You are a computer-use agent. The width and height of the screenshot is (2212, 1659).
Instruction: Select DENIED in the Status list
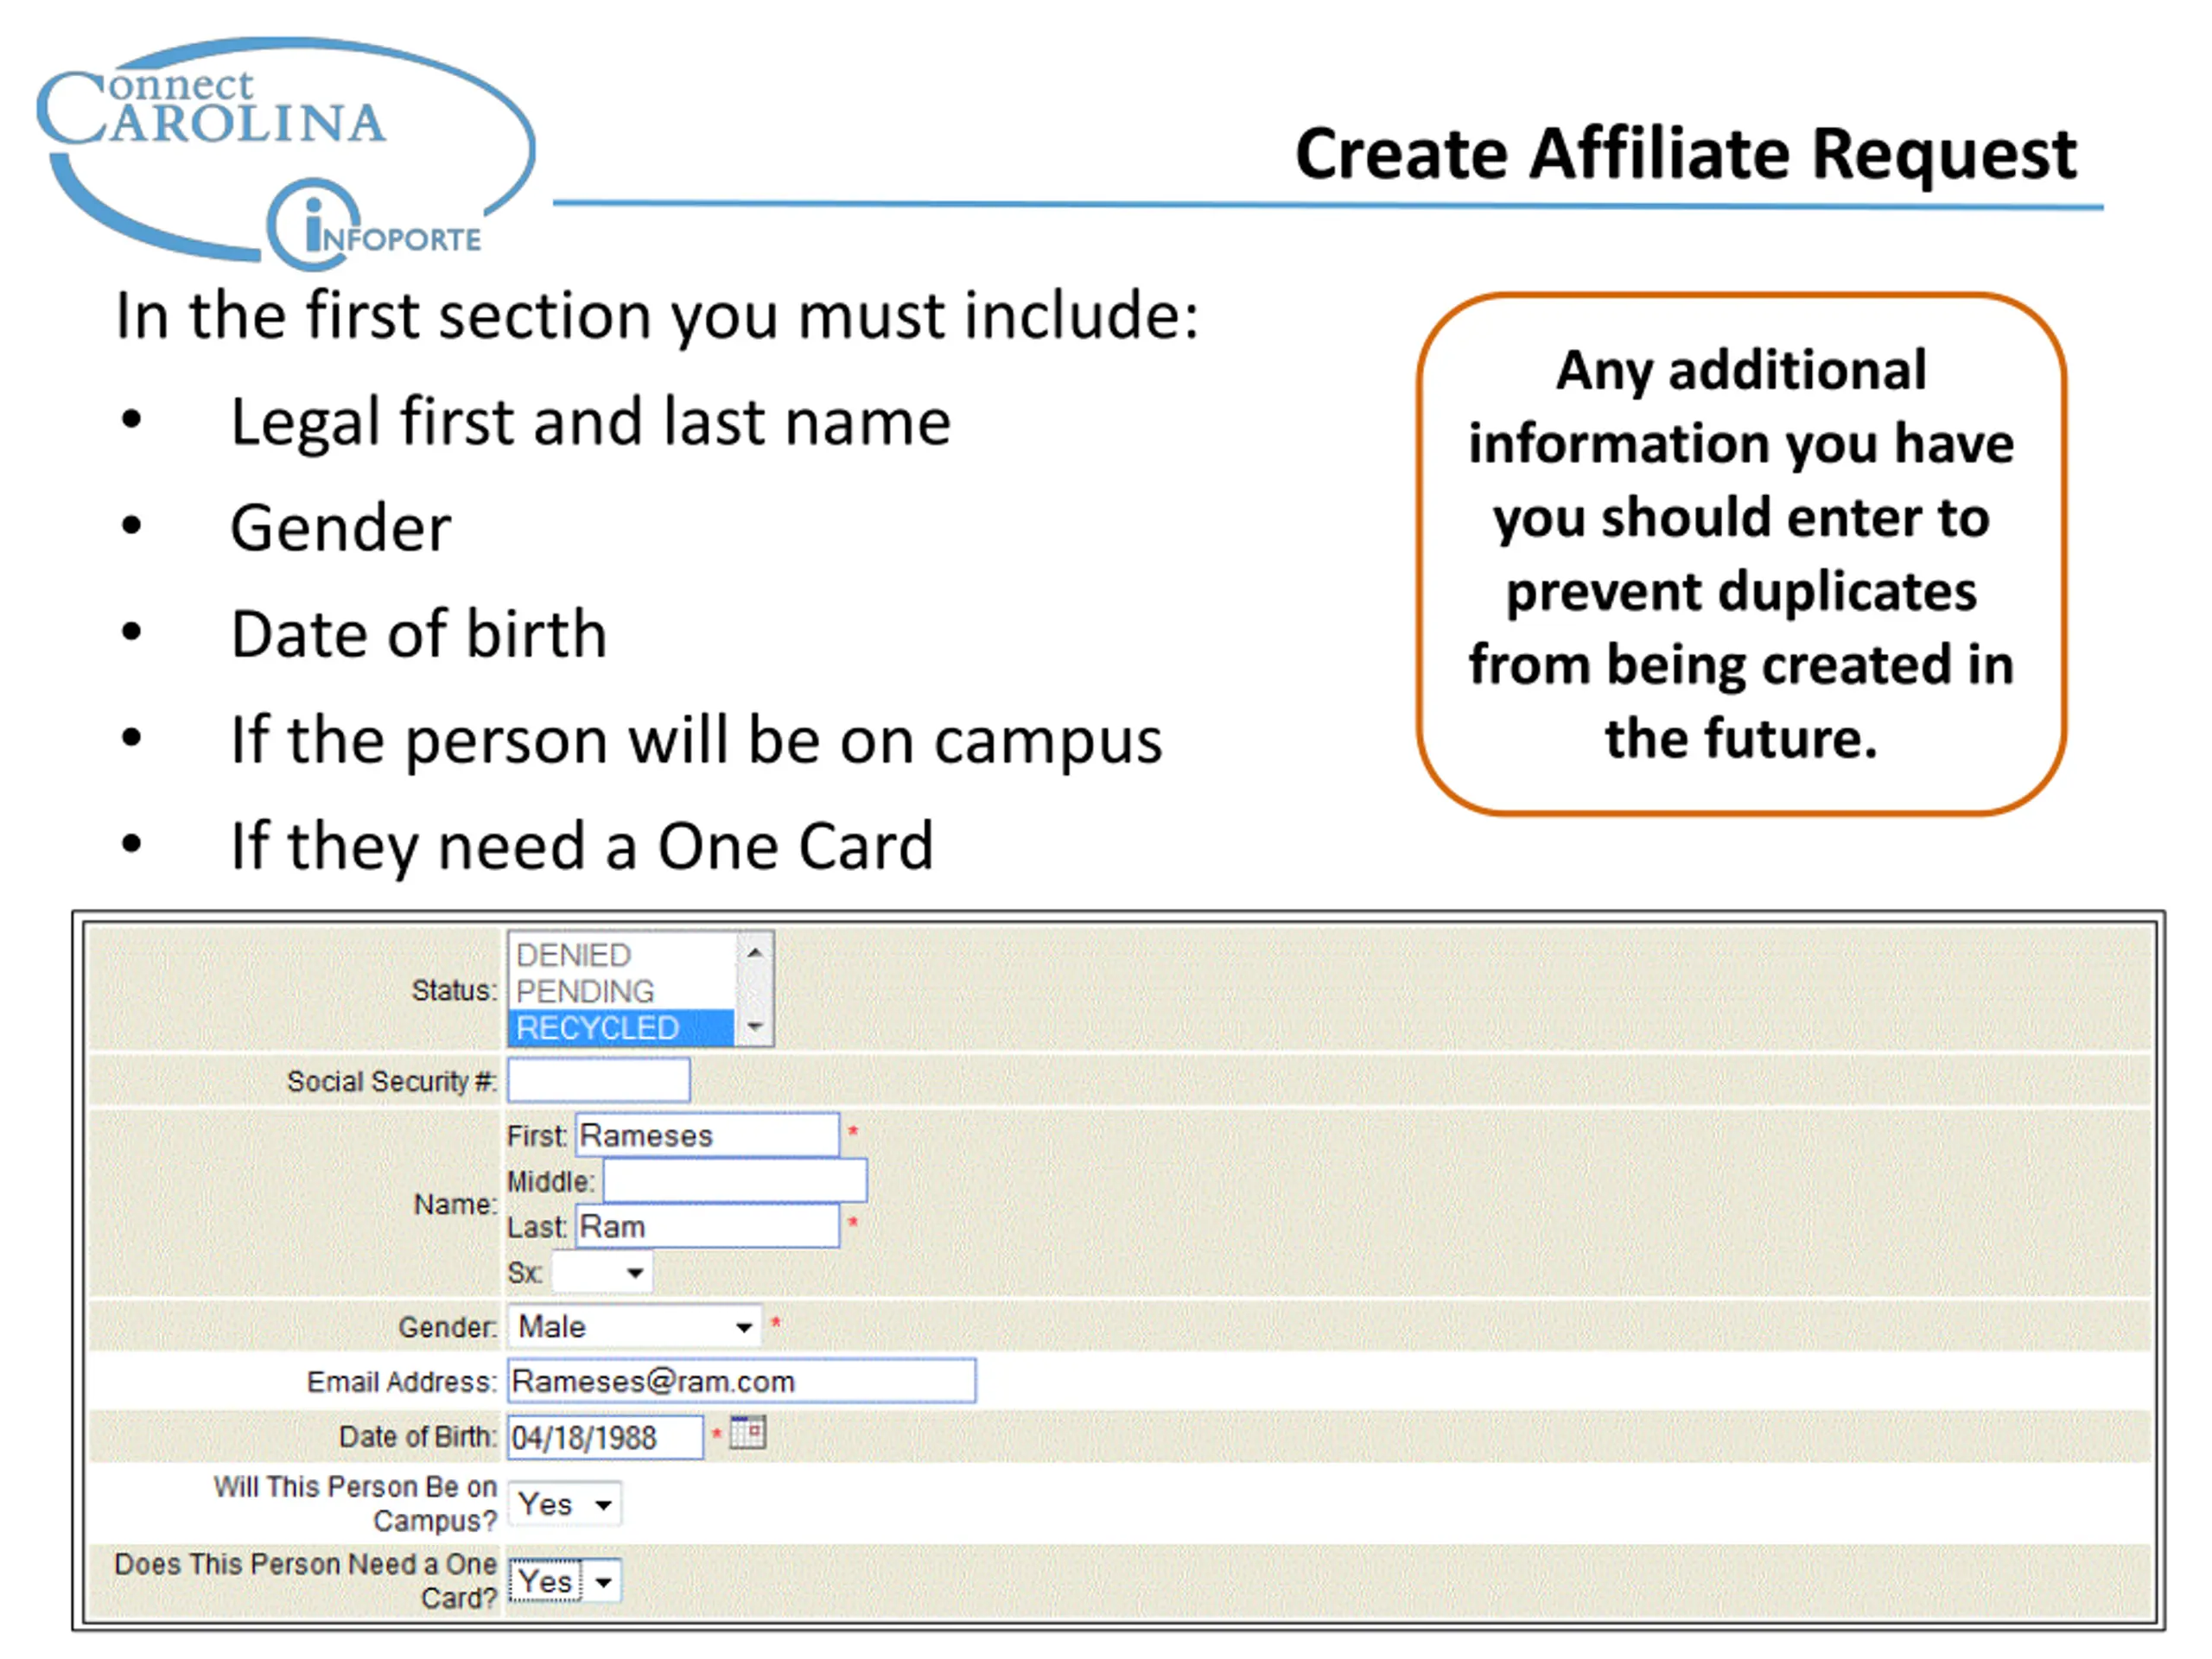click(621, 954)
